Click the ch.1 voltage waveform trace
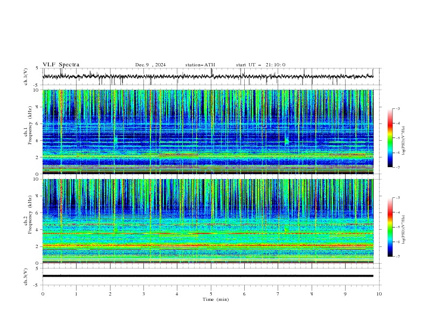The height and width of the screenshot is (330, 427). pyautogui.click(x=208, y=77)
